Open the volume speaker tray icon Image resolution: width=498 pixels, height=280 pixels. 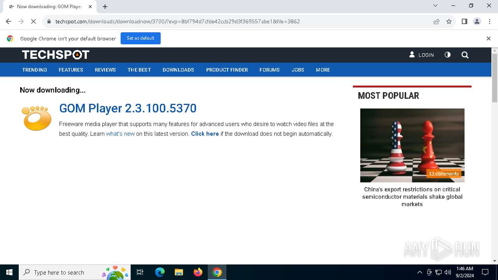448,272
